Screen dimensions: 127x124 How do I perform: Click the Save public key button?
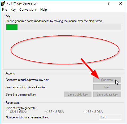78,94
